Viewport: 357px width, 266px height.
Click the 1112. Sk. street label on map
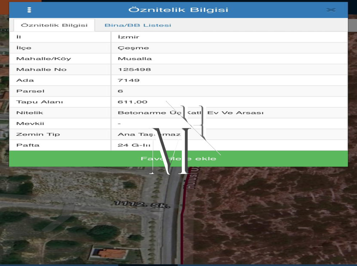[142, 204]
